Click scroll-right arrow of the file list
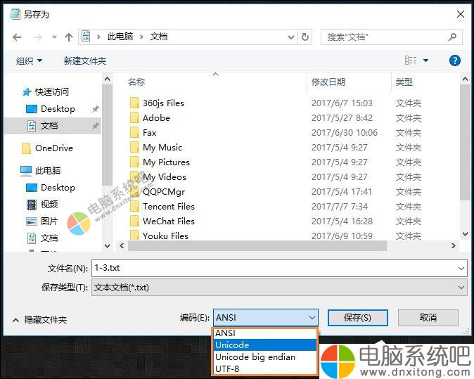This screenshot has width=474, height=379. [x=453, y=246]
